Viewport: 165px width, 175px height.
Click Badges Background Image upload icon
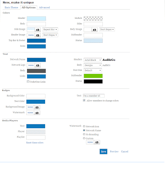[x=37, y=107]
